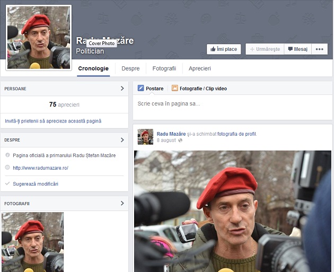This screenshot has height=272, width=334.
Task: Click Sugerează modificări link
Action: pyautogui.click(x=36, y=183)
